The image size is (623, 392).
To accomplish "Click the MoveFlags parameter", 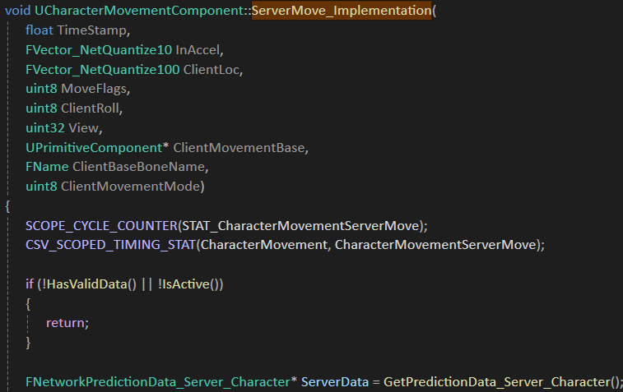I will (94, 89).
